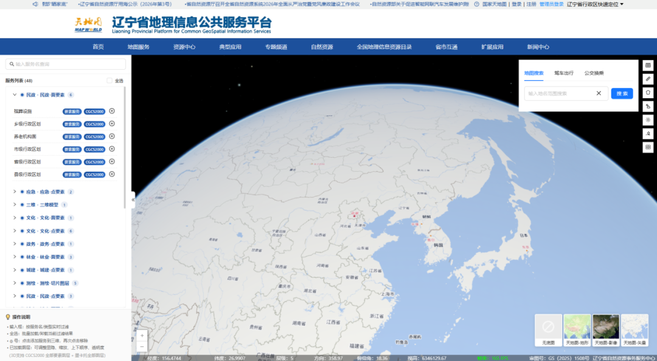Screen dimensions: 657x361
Task: Open the 典型应用 nav menu
Action: (230, 47)
